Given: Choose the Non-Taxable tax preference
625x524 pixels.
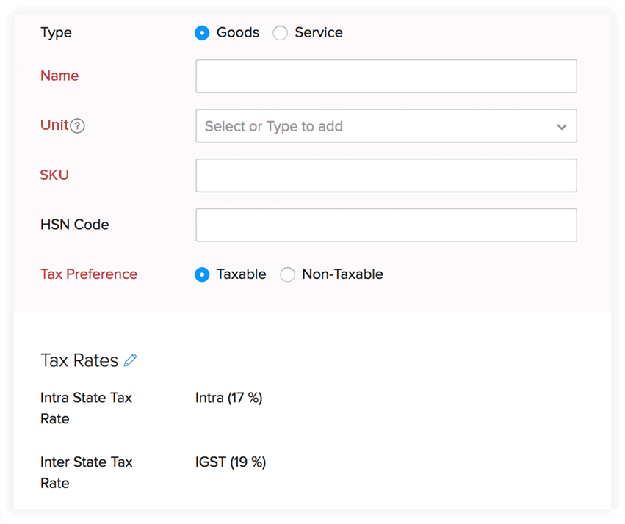Looking at the screenshot, I should 287,274.
